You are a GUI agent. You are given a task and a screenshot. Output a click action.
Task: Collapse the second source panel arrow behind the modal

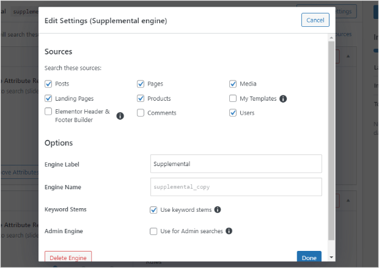click(348, 200)
